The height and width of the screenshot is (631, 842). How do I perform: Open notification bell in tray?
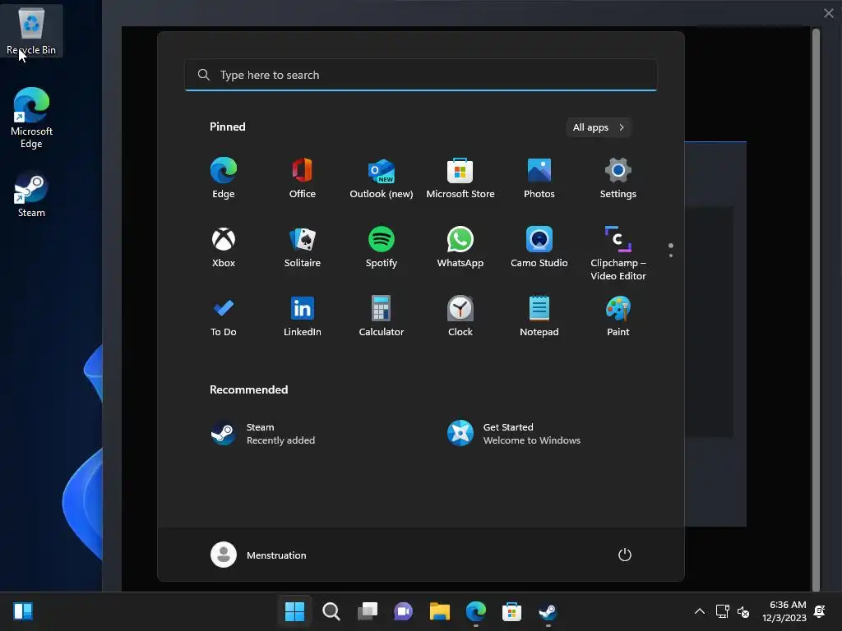click(x=820, y=611)
